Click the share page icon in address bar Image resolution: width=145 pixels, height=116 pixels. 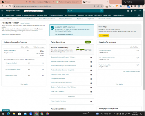(98, 6)
